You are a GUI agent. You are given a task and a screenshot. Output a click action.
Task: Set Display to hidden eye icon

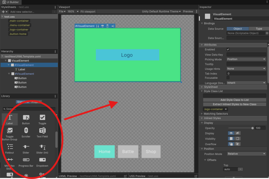(237, 133)
